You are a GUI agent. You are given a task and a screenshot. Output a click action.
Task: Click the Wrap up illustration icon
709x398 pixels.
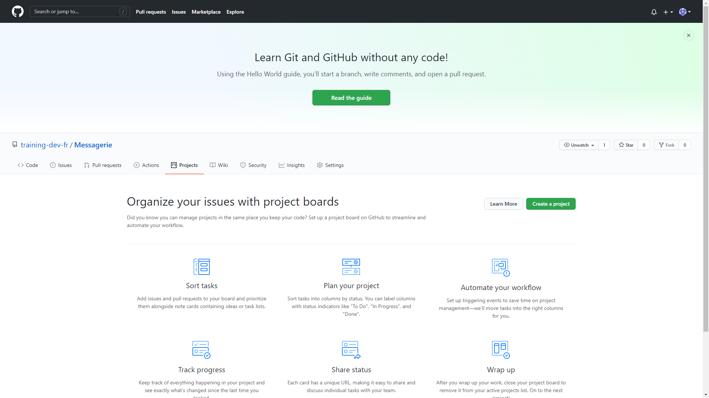(501, 350)
